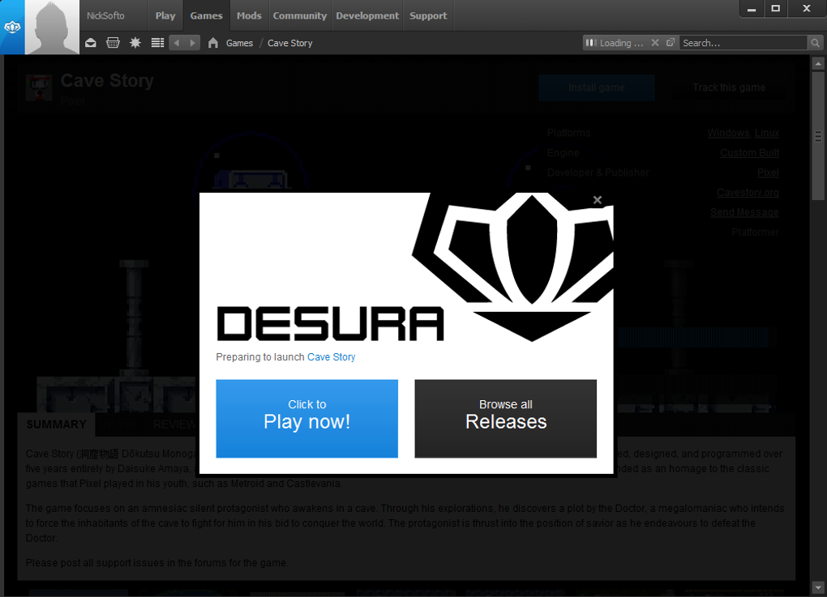The width and height of the screenshot is (827, 597).
Task: Click the Desura logo icon at top-left
Action: point(12,27)
